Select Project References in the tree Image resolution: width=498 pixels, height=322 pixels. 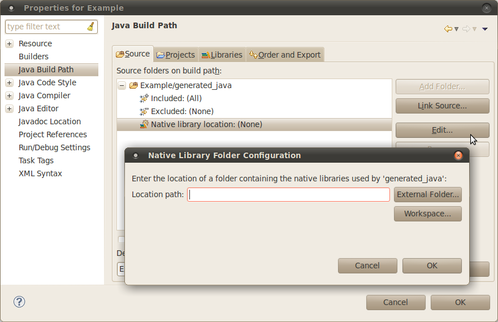point(53,134)
